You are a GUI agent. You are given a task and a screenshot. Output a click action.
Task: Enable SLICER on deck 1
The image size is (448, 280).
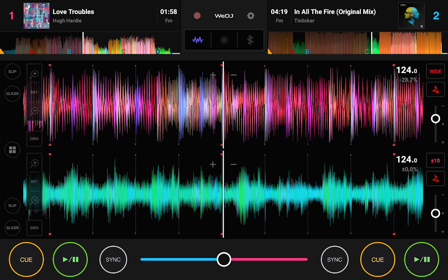(13, 93)
